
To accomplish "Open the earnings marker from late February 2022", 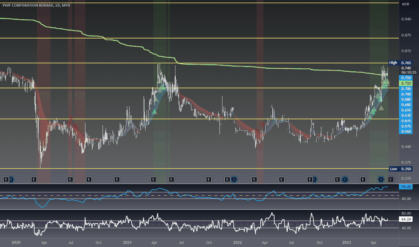I will tap(254, 180).
